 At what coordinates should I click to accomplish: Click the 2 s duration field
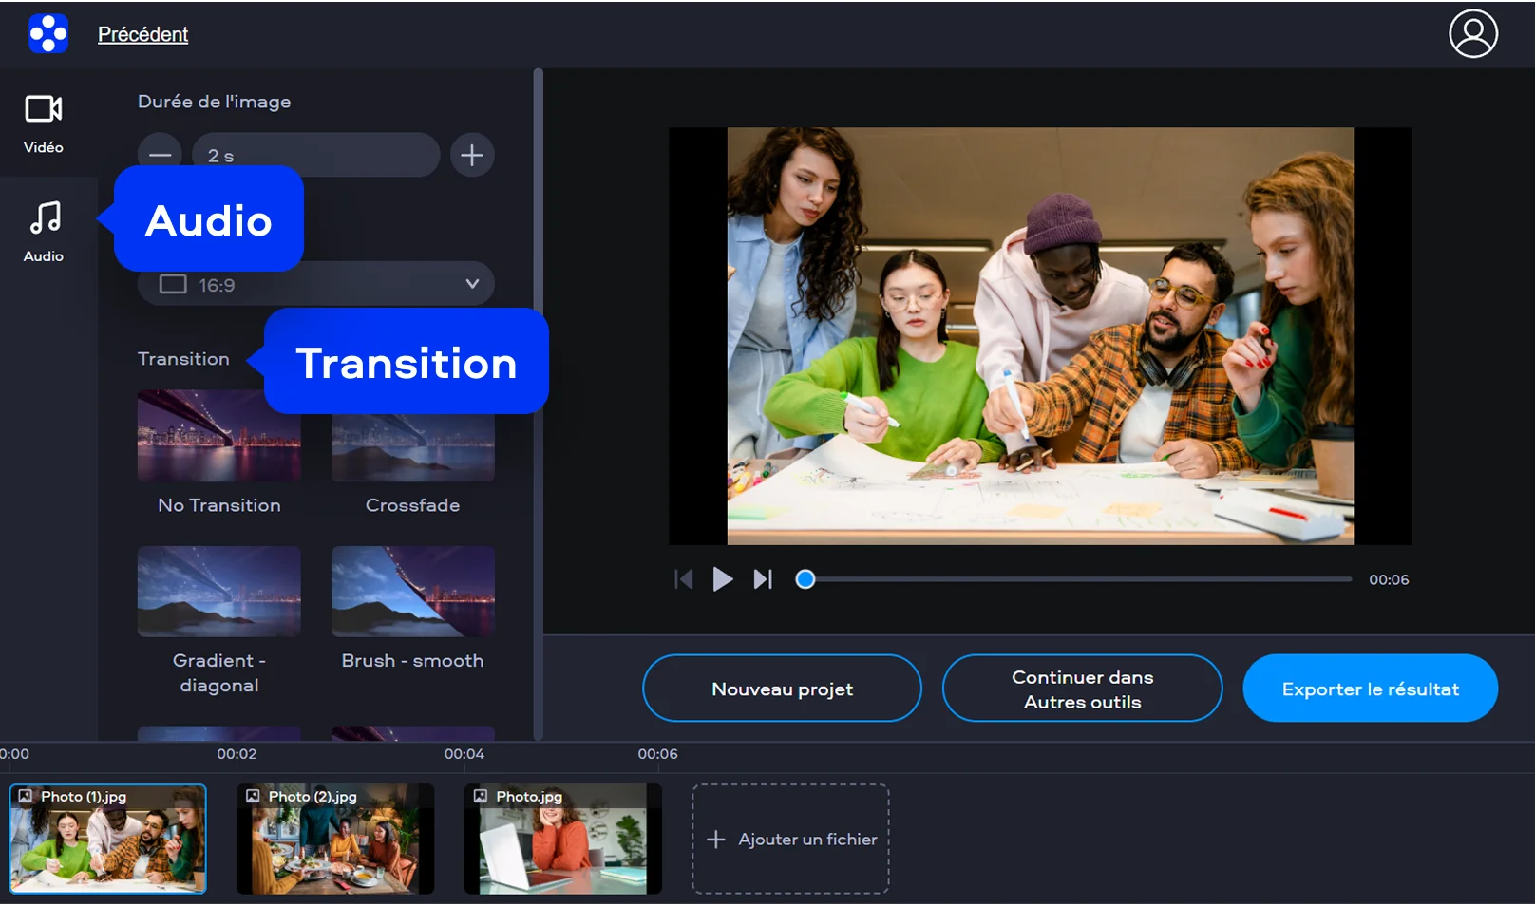315,155
